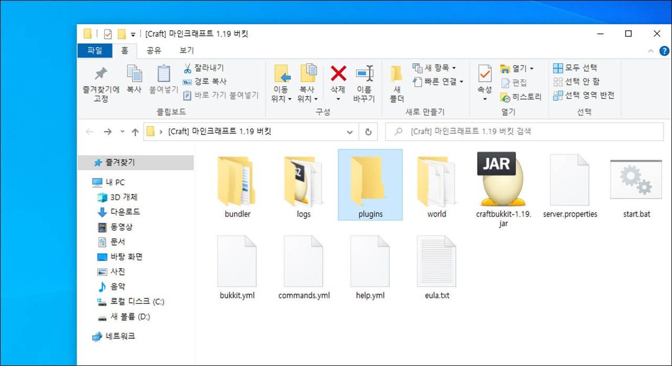
Task: Click Invert selection (선택 영역 반전)
Action: [x=584, y=95]
